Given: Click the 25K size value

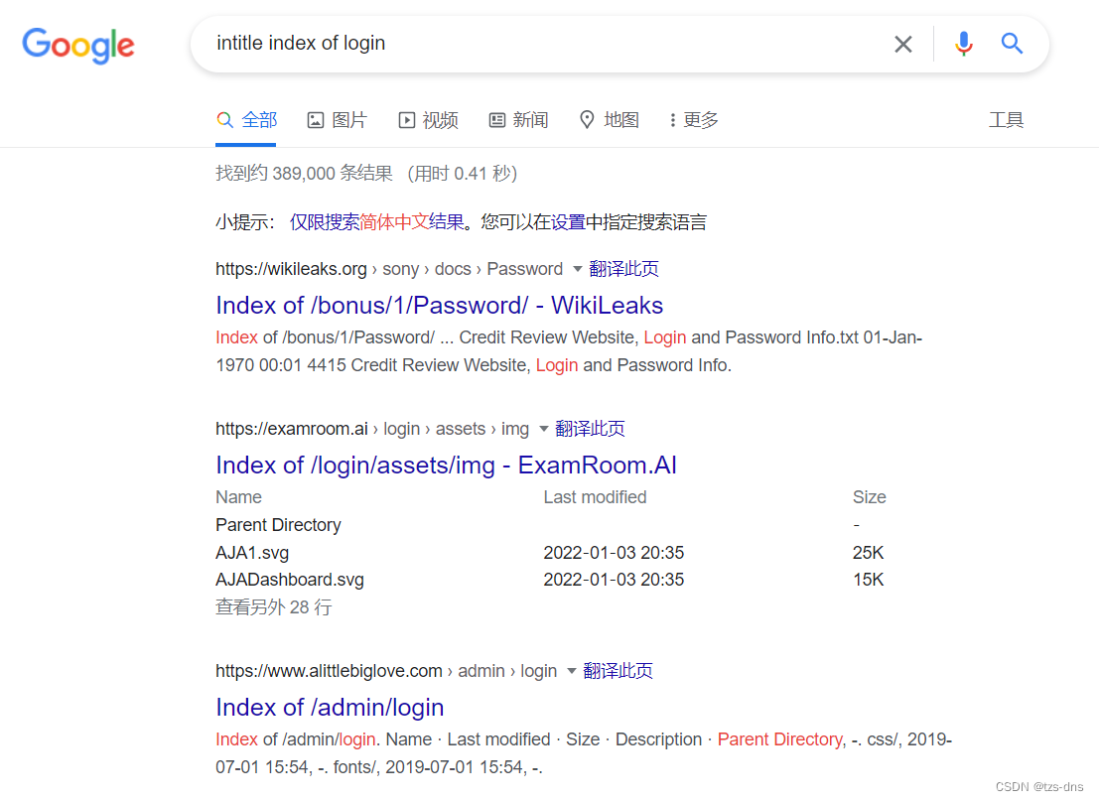Looking at the screenshot, I should (869, 552).
